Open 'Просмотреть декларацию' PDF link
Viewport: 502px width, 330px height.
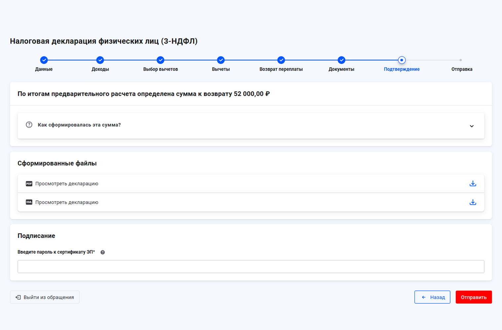[x=67, y=184]
